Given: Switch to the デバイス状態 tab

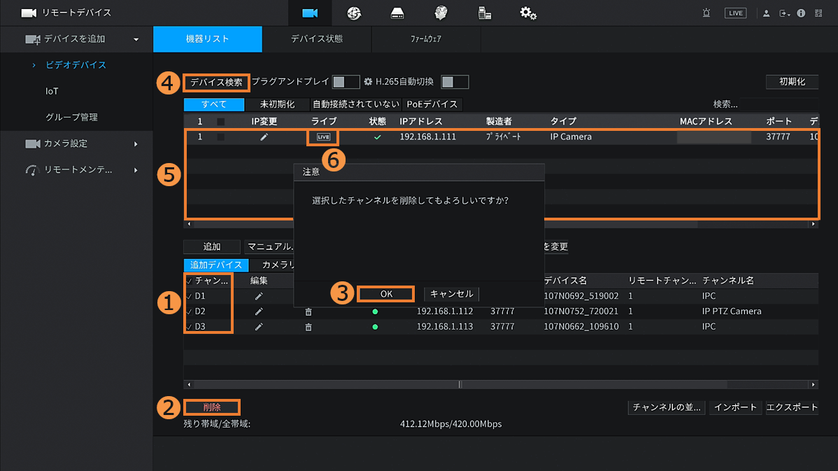Looking at the screenshot, I should pos(317,39).
